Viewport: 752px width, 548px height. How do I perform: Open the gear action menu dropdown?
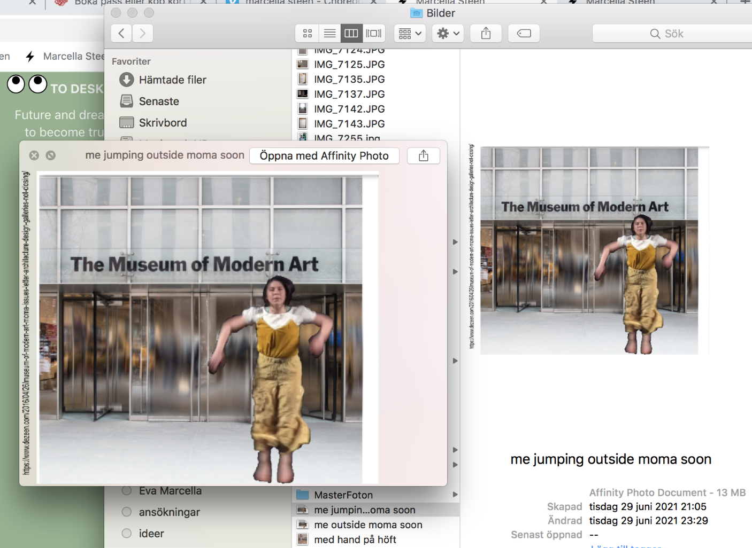448,34
